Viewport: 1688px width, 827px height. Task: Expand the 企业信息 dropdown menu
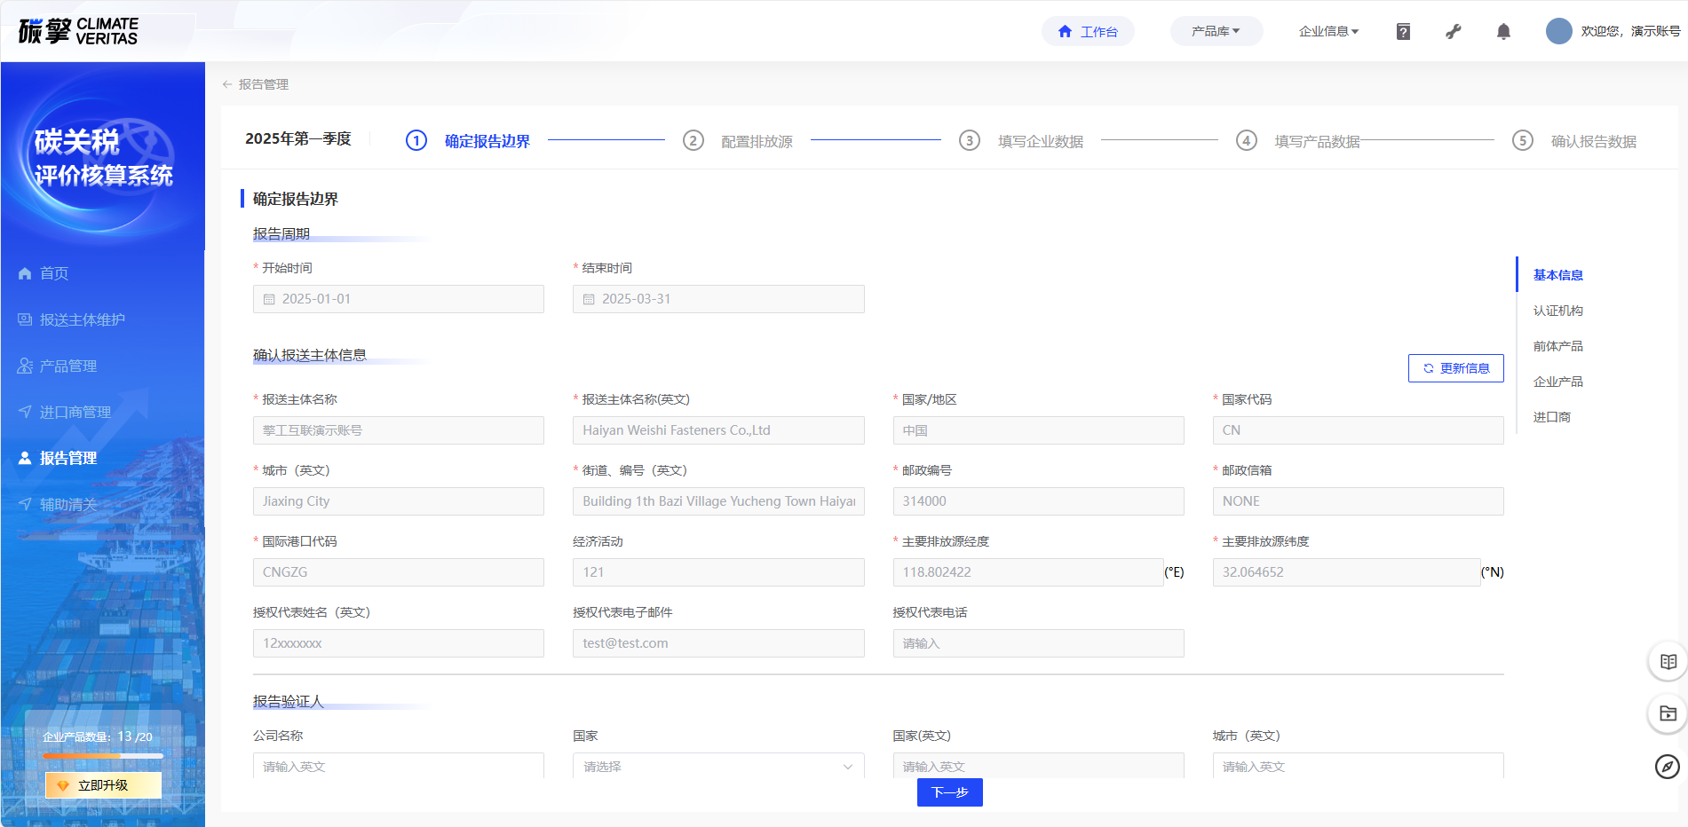[1327, 31]
